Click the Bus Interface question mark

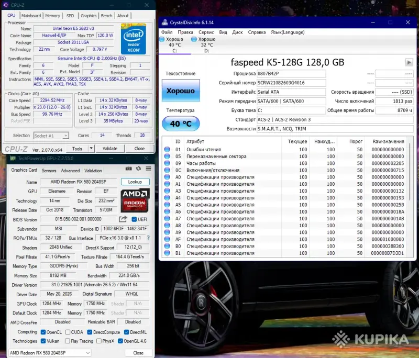(x=148, y=238)
